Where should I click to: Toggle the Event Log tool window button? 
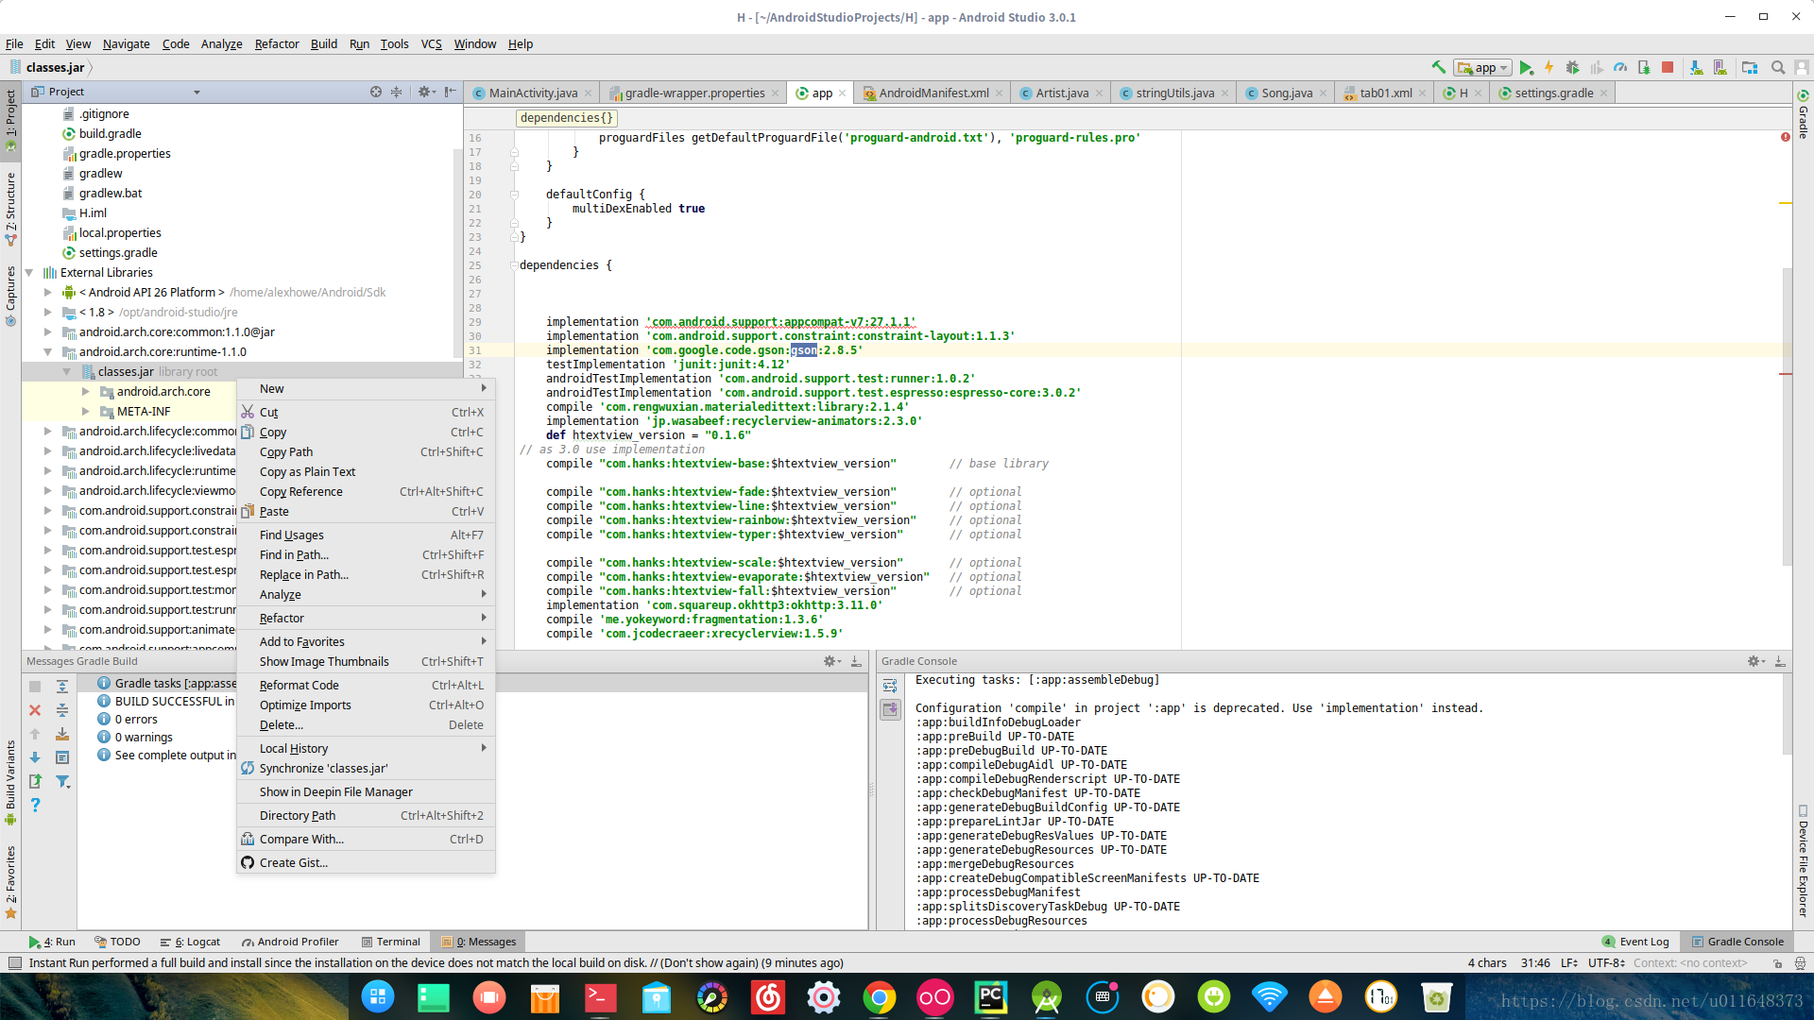point(1635,942)
